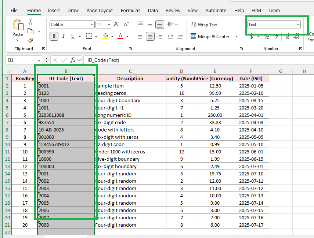The image size is (314, 238).
Task: Apply the Percent Style format
Action: 267,37
